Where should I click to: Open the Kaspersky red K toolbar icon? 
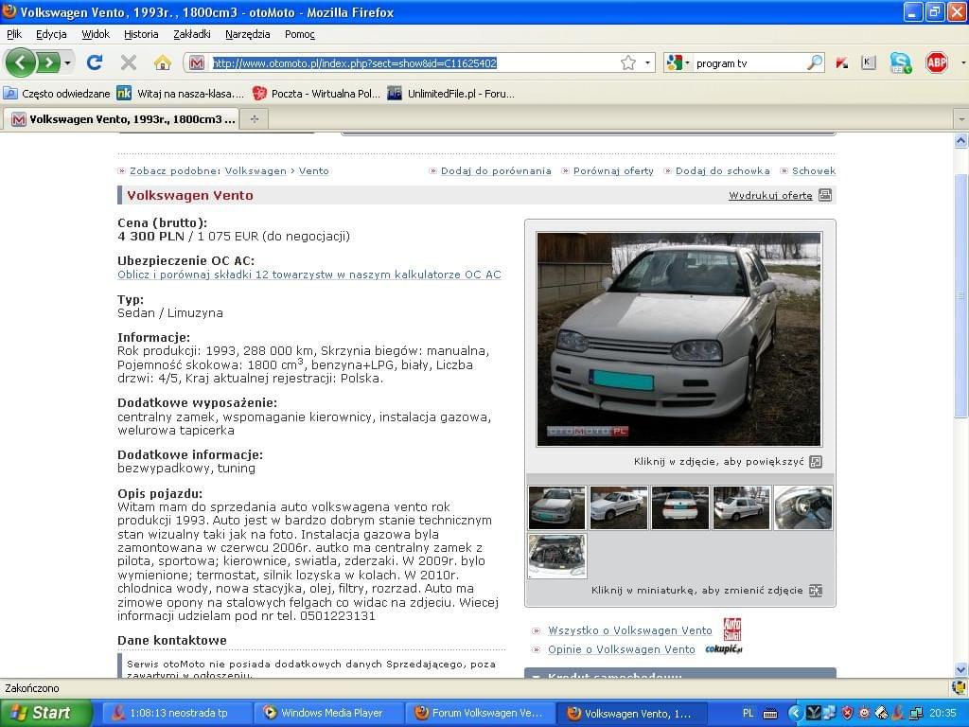coord(841,62)
